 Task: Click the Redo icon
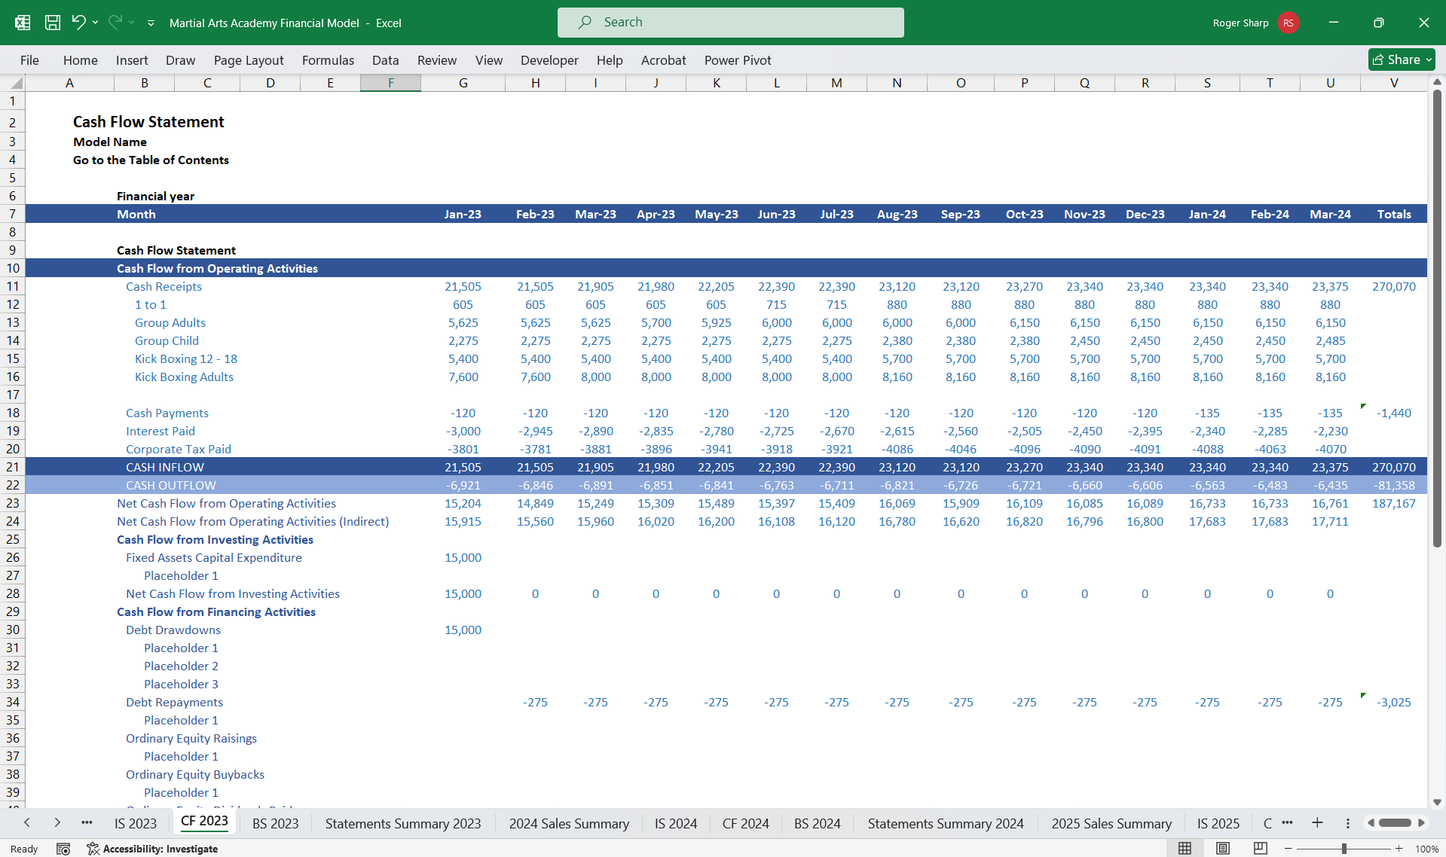pos(115,22)
